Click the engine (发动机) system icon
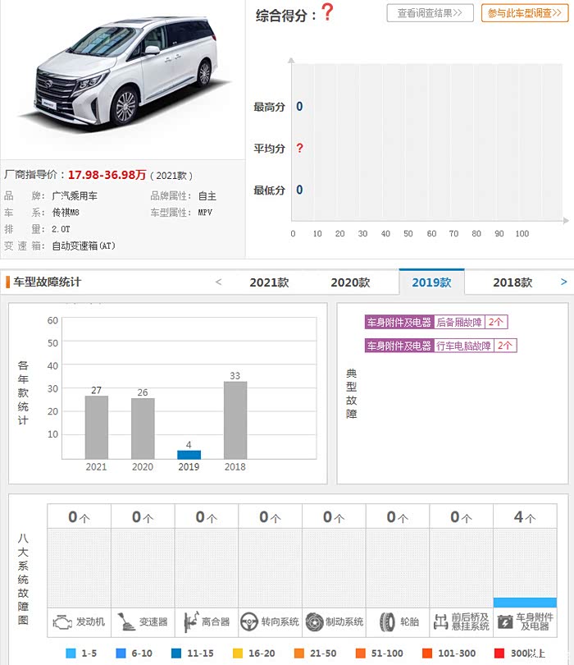The image size is (574, 665). pyautogui.click(x=63, y=621)
